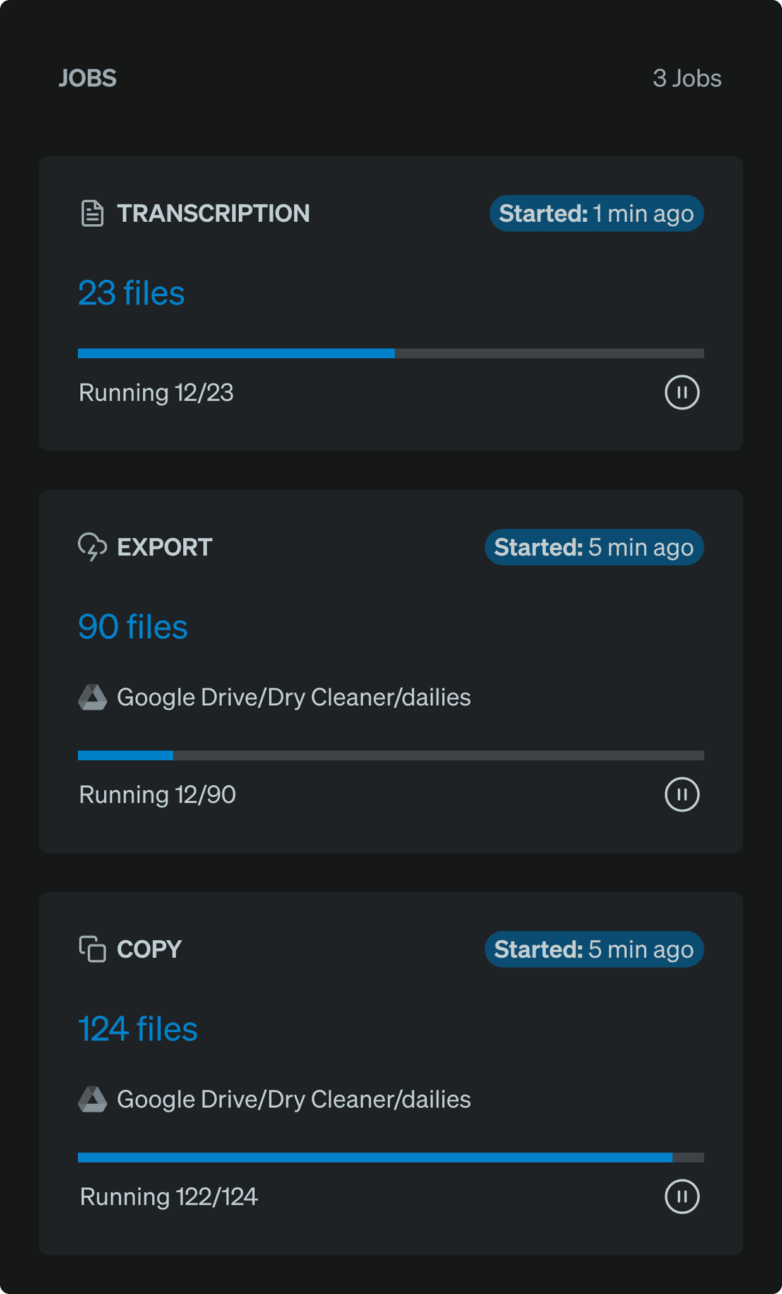Click the Copy job progress bar
This screenshot has width=782, height=1294.
click(x=391, y=1157)
